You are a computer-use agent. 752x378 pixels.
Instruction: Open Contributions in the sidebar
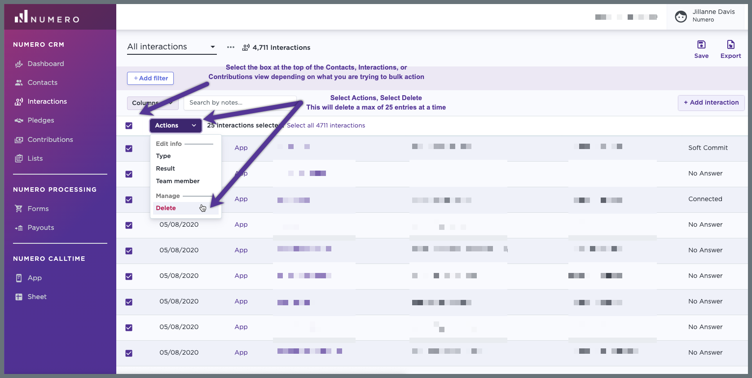pyautogui.click(x=44, y=140)
